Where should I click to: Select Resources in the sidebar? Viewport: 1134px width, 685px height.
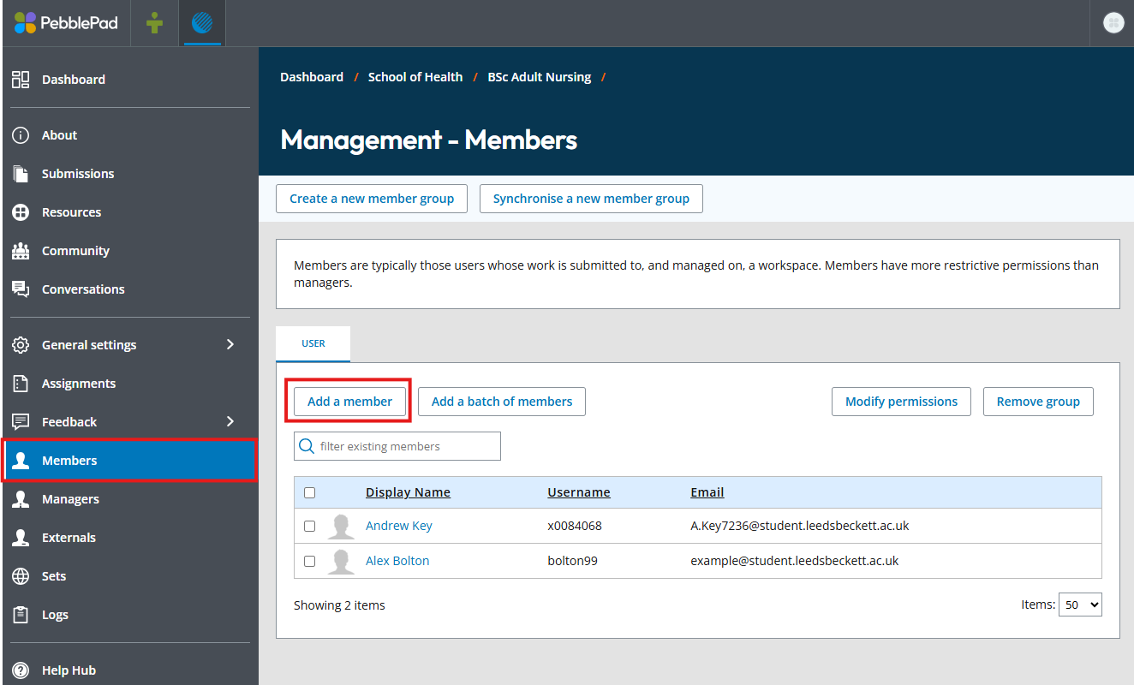point(72,211)
